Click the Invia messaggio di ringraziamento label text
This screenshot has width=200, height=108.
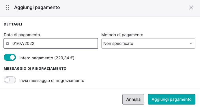coord(52,80)
